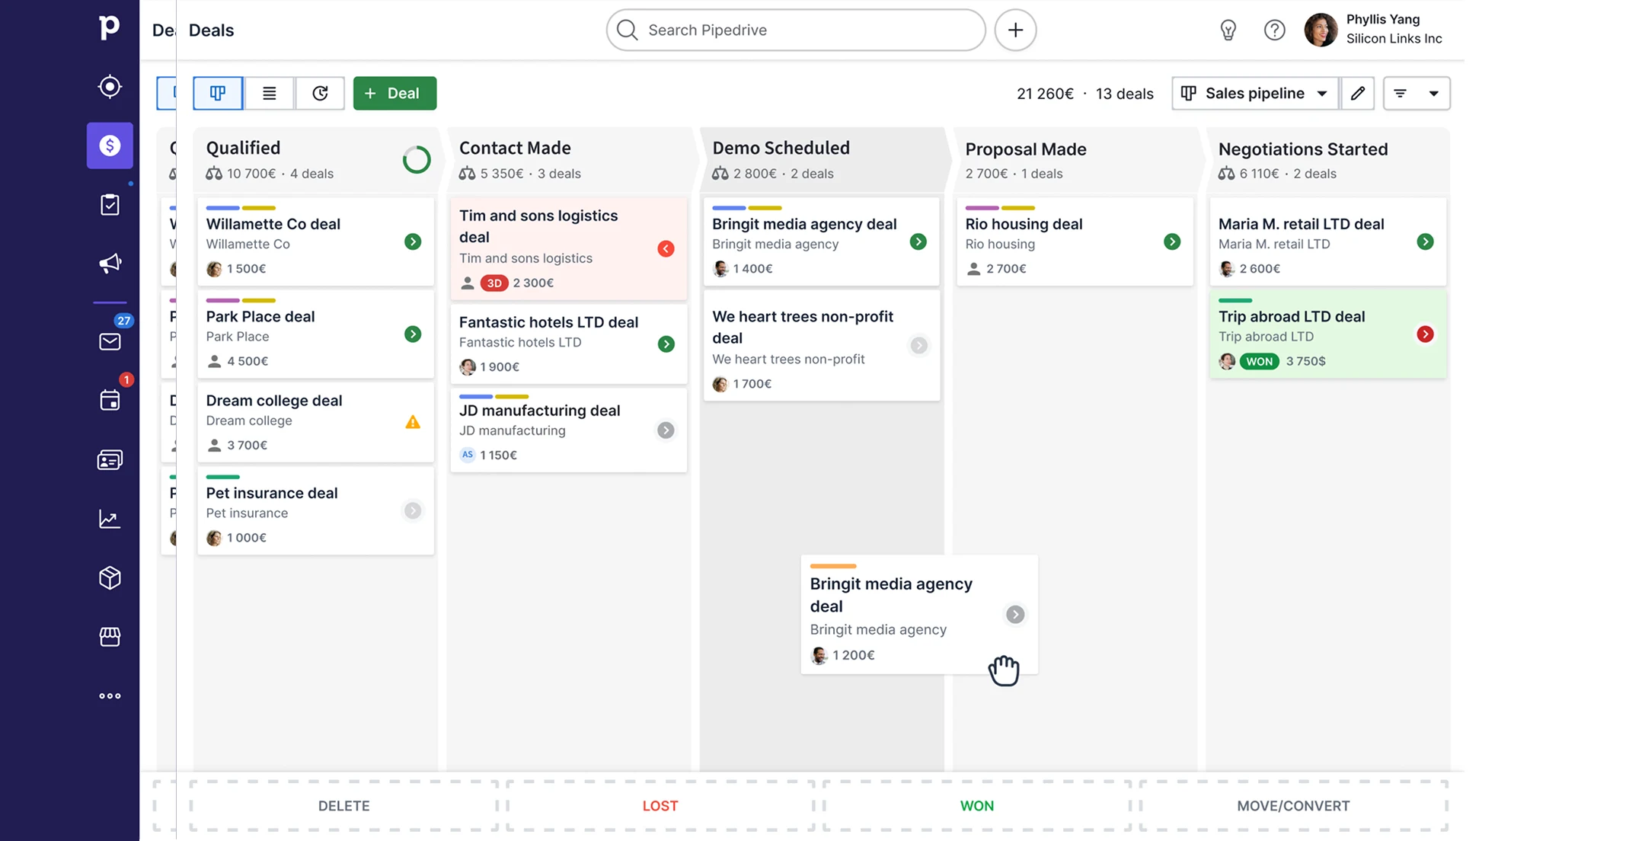Open the Deals dollar icon in sidebar
Image resolution: width=1645 pixels, height=841 pixels.
[x=110, y=145]
